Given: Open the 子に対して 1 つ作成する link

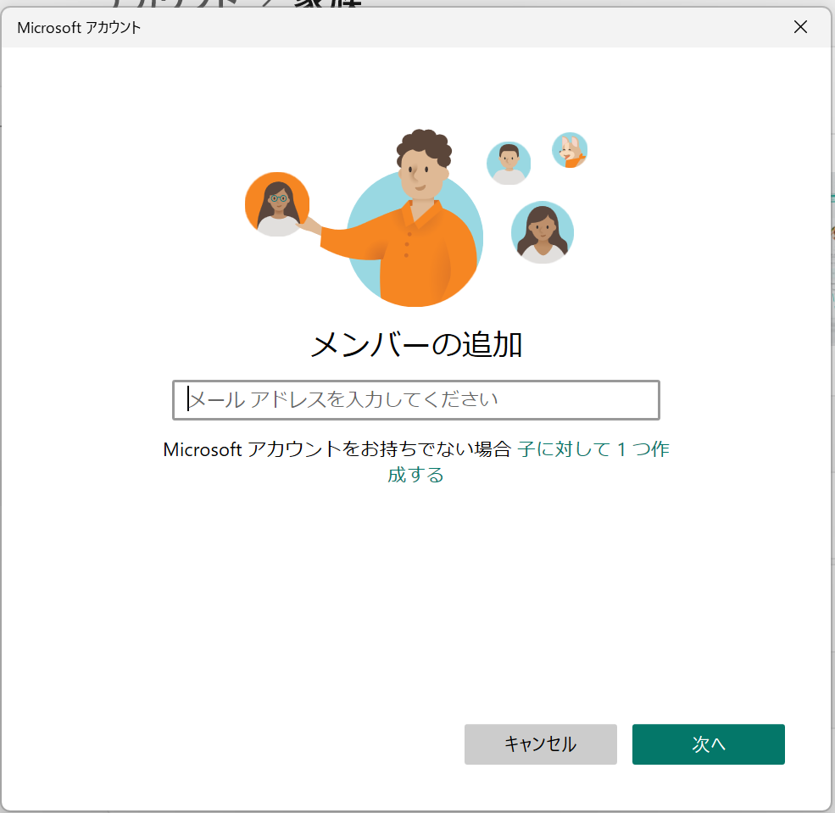Looking at the screenshot, I should point(593,449).
